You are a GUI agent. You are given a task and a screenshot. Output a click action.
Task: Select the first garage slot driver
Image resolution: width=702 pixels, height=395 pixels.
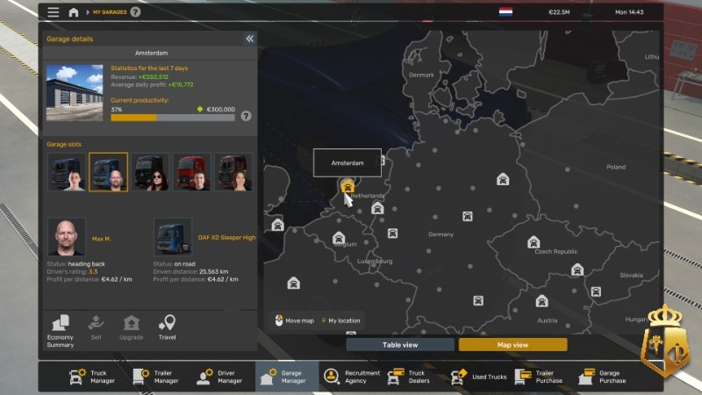point(67,172)
